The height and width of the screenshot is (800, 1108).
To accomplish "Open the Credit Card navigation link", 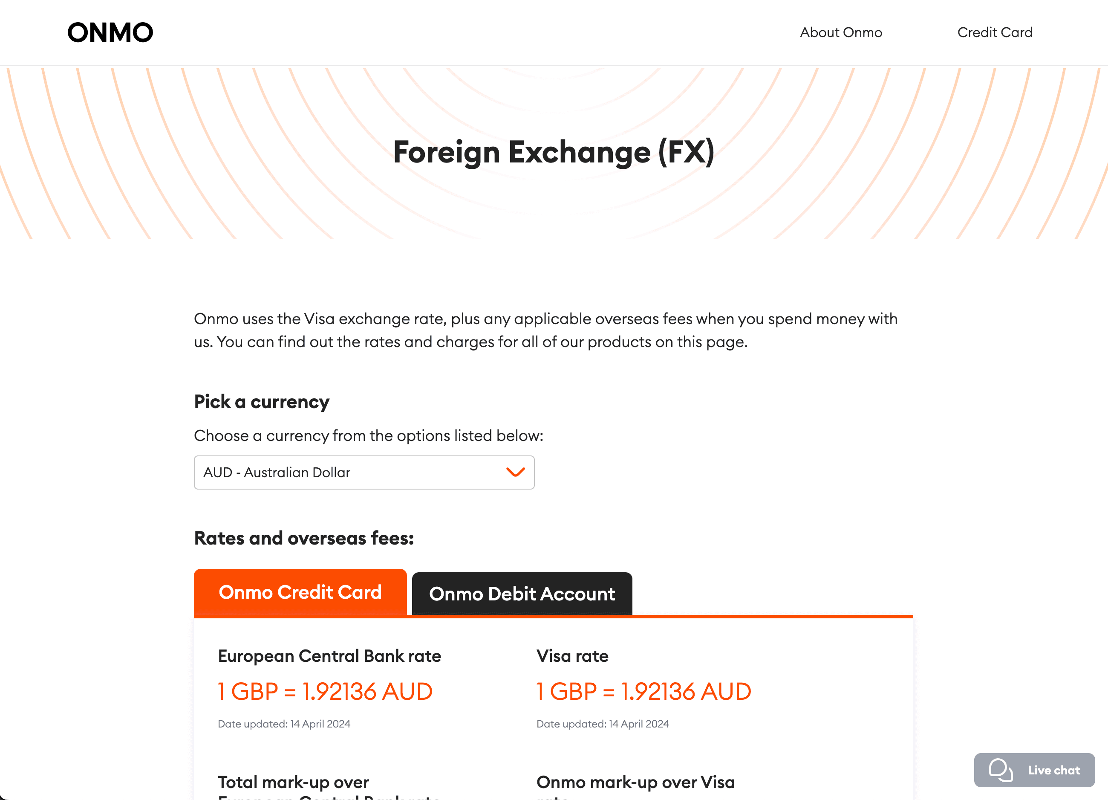I will (x=995, y=32).
